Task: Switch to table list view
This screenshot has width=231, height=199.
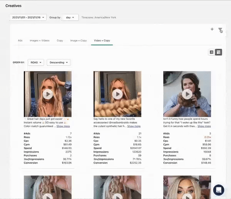Action: click(x=211, y=52)
